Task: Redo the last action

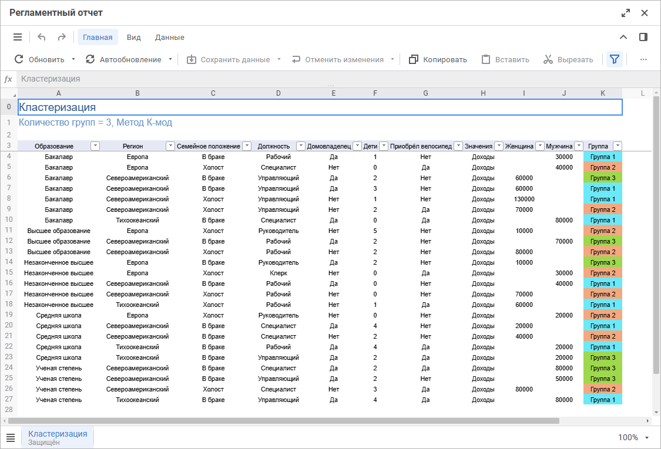Action: click(62, 37)
